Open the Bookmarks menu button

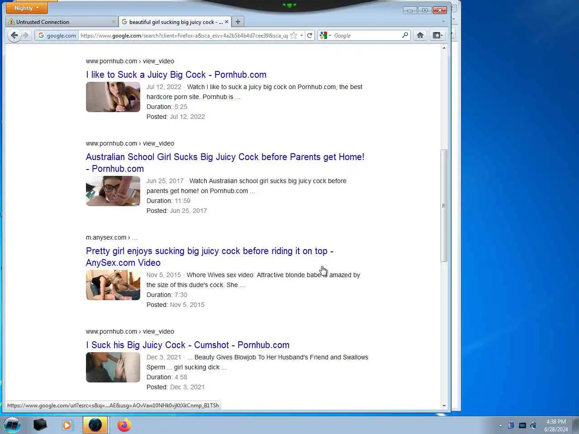coord(438,35)
